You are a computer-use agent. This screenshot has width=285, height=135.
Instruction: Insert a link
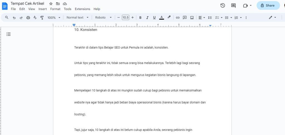pos(178,17)
